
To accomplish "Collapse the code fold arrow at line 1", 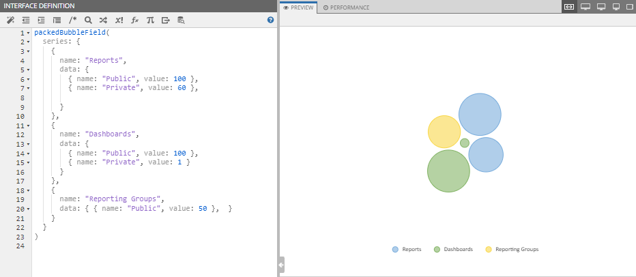I will (28, 33).
